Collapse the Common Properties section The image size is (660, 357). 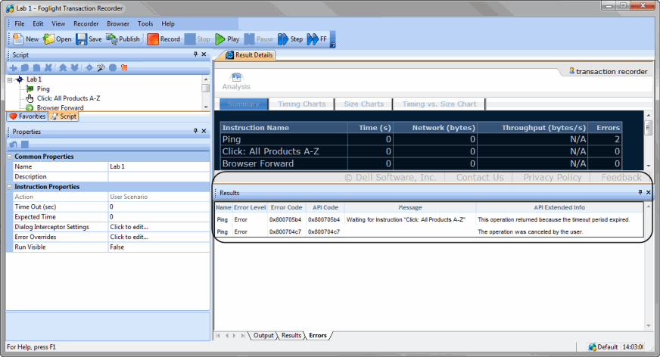[10, 157]
